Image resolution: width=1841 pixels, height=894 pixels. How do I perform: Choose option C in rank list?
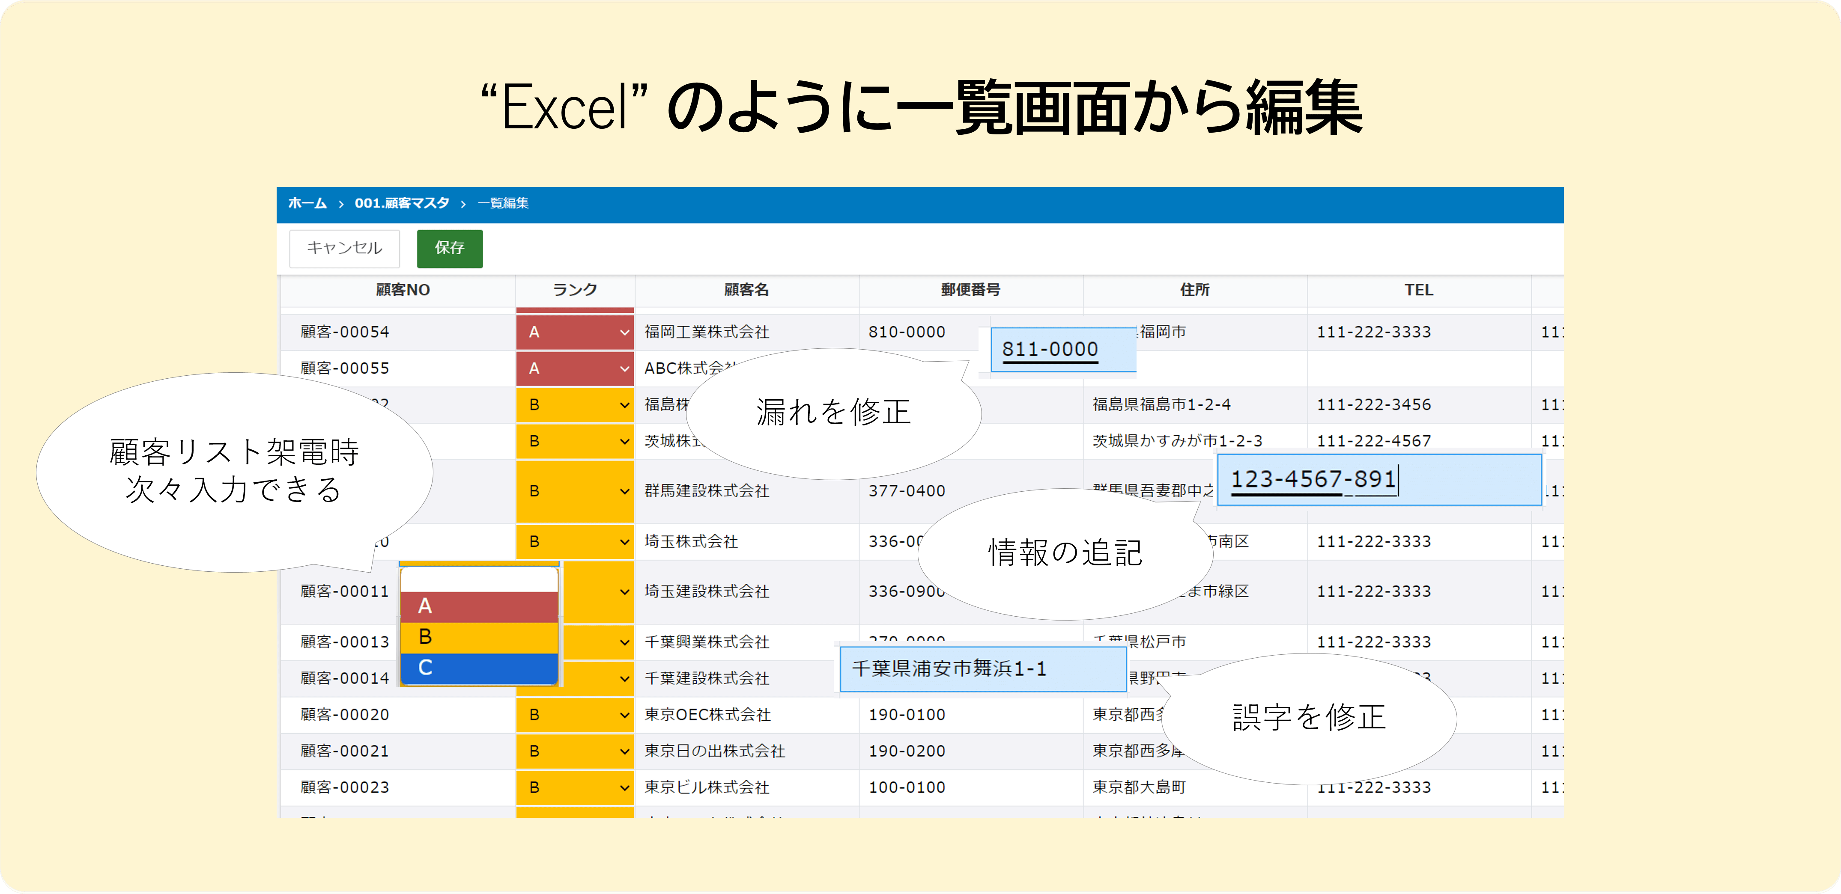coord(478,668)
